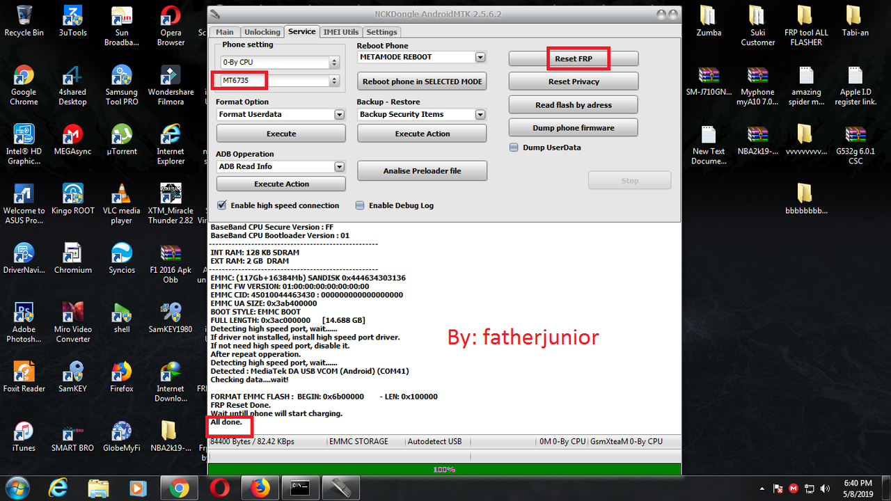Open the IMEI Utils tab
The height and width of the screenshot is (501, 891).
[x=341, y=32]
